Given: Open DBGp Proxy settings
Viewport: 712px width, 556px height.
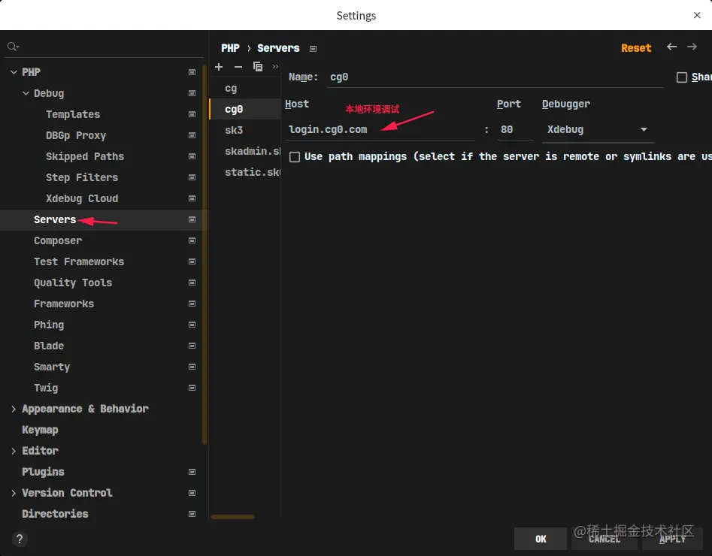Looking at the screenshot, I should click(76, 135).
